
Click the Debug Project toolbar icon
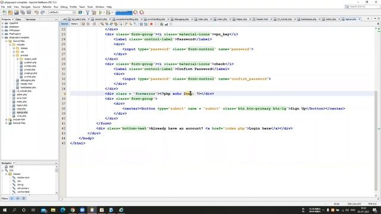click(x=108, y=12)
